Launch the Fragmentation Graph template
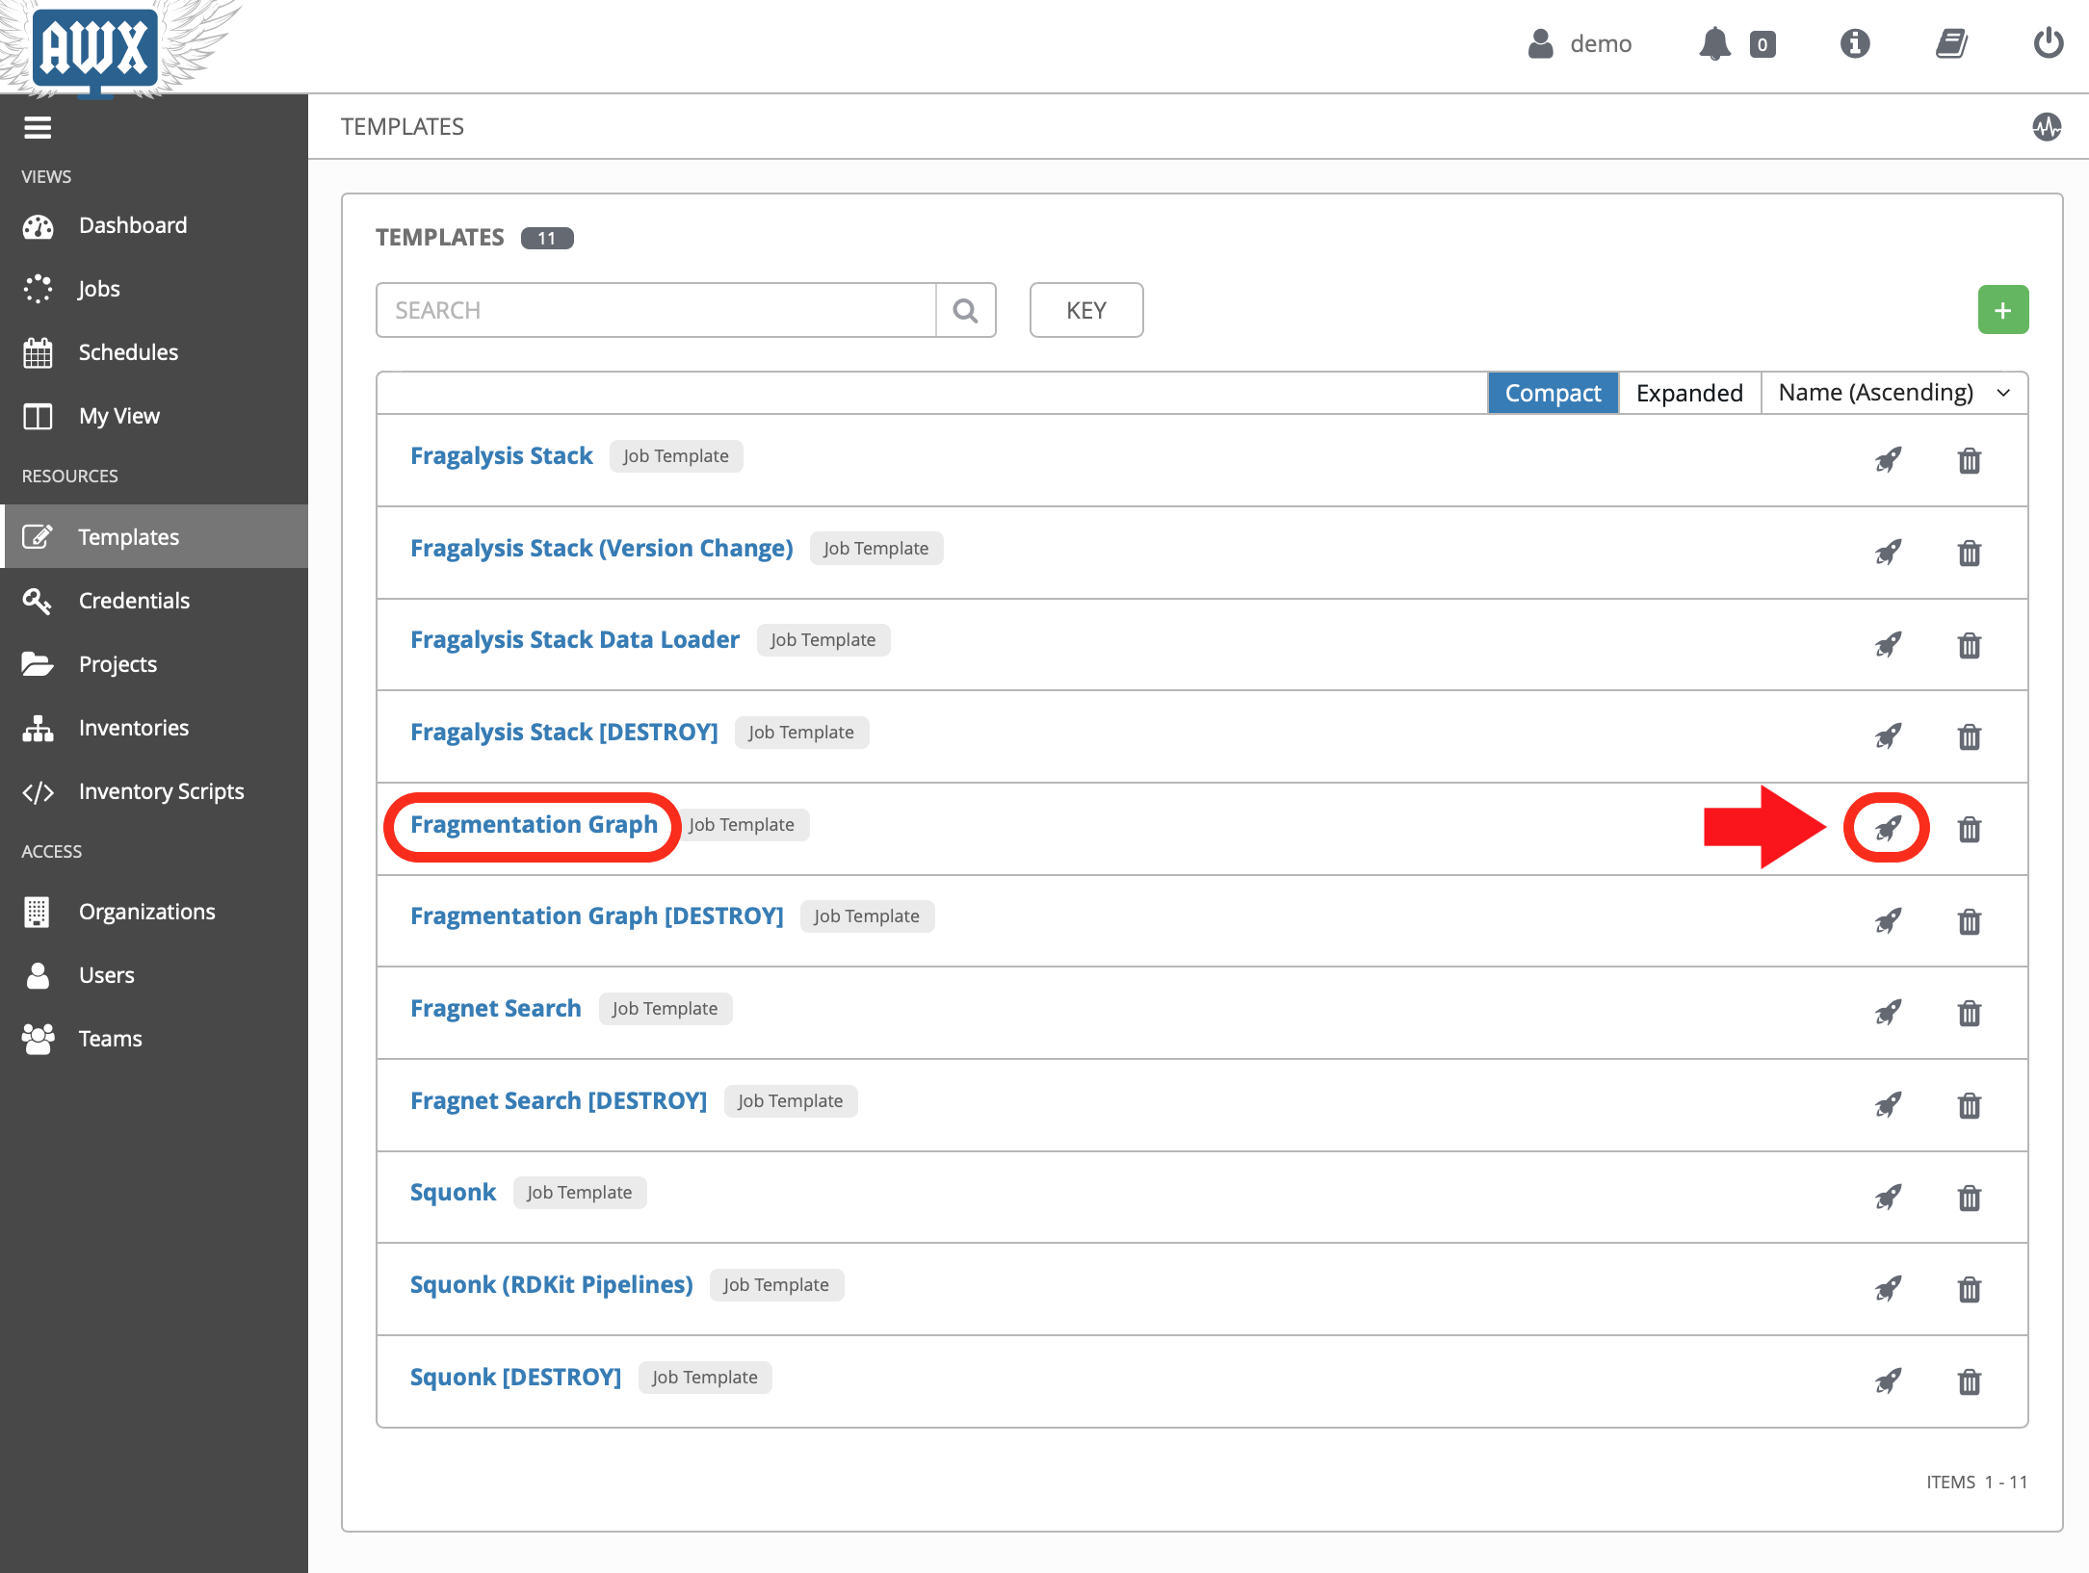Screen dimensions: 2089x1573 (1888, 828)
